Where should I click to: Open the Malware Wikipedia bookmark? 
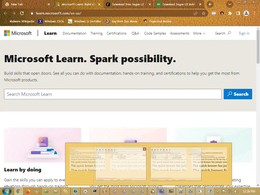tap(20, 21)
